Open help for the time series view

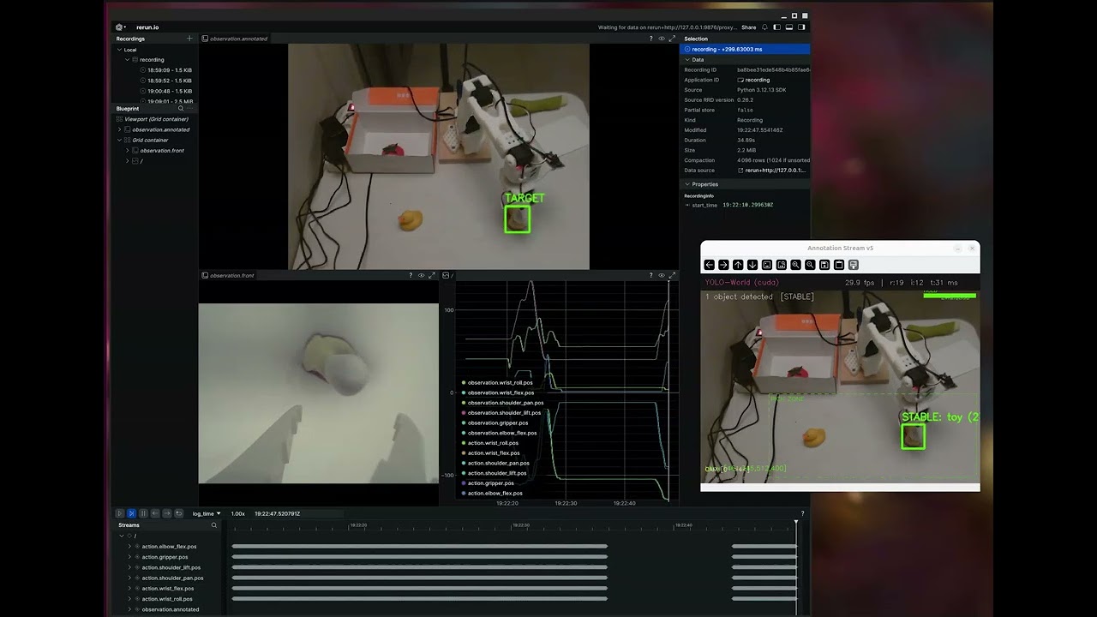click(650, 275)
